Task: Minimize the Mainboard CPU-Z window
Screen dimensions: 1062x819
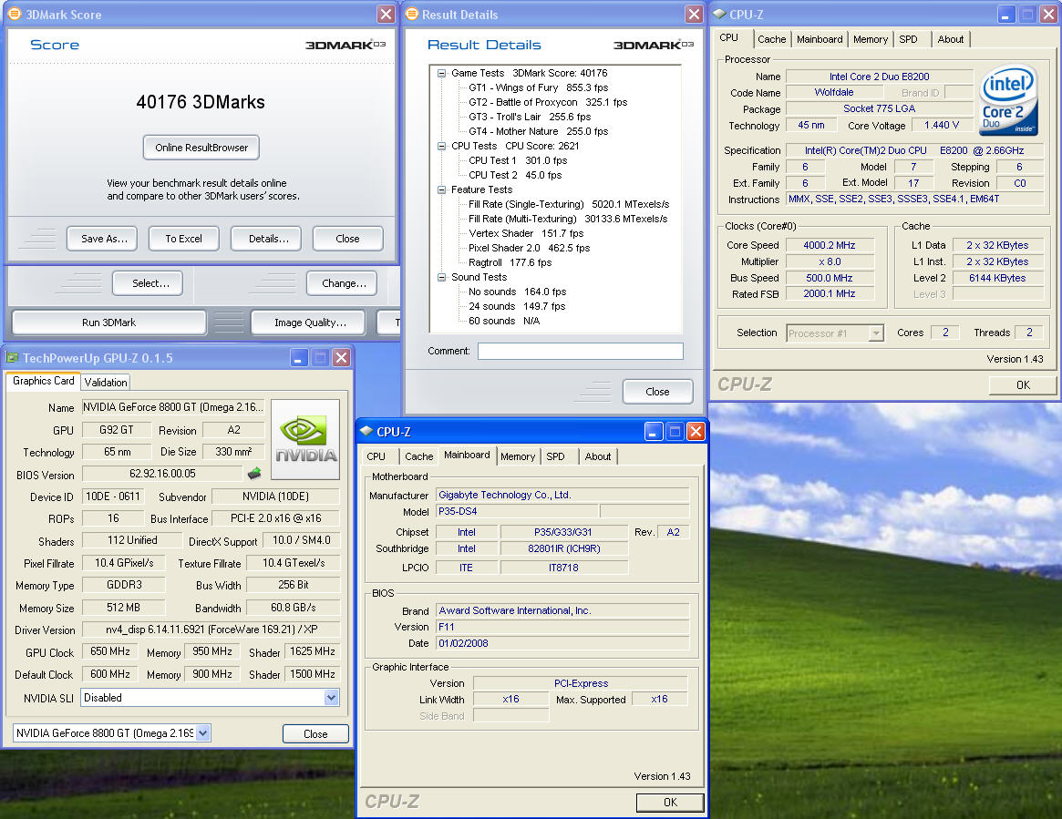Action: (653, 431)
